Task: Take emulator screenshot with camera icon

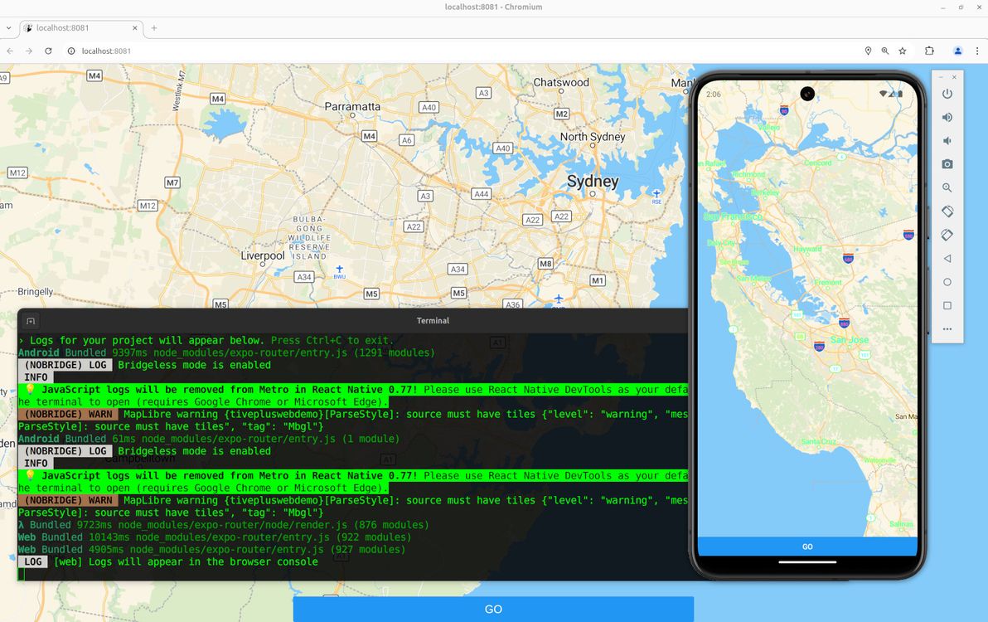Action: pos(947,164)
